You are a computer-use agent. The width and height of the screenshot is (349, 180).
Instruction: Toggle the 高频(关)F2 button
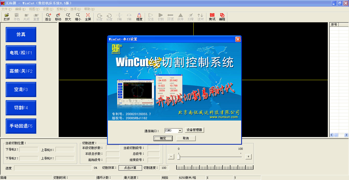click(21, 71)
